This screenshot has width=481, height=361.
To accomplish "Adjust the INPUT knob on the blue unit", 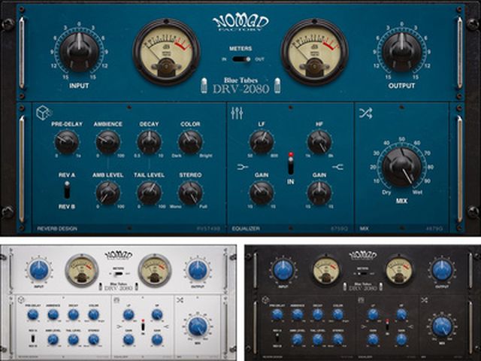I will tap(79, 52).
